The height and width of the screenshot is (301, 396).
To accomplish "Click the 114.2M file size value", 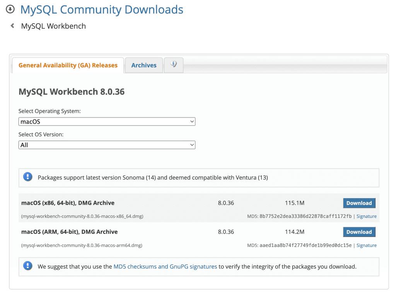I will click(295, 231).
